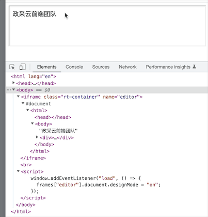Switch to the Network tab

click(x=127, y=67)
